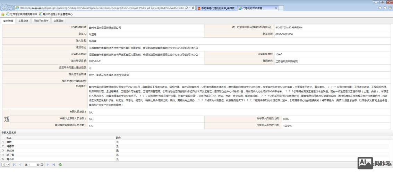Close the 代理机构详细信息 browser tab

coord(276,8)
